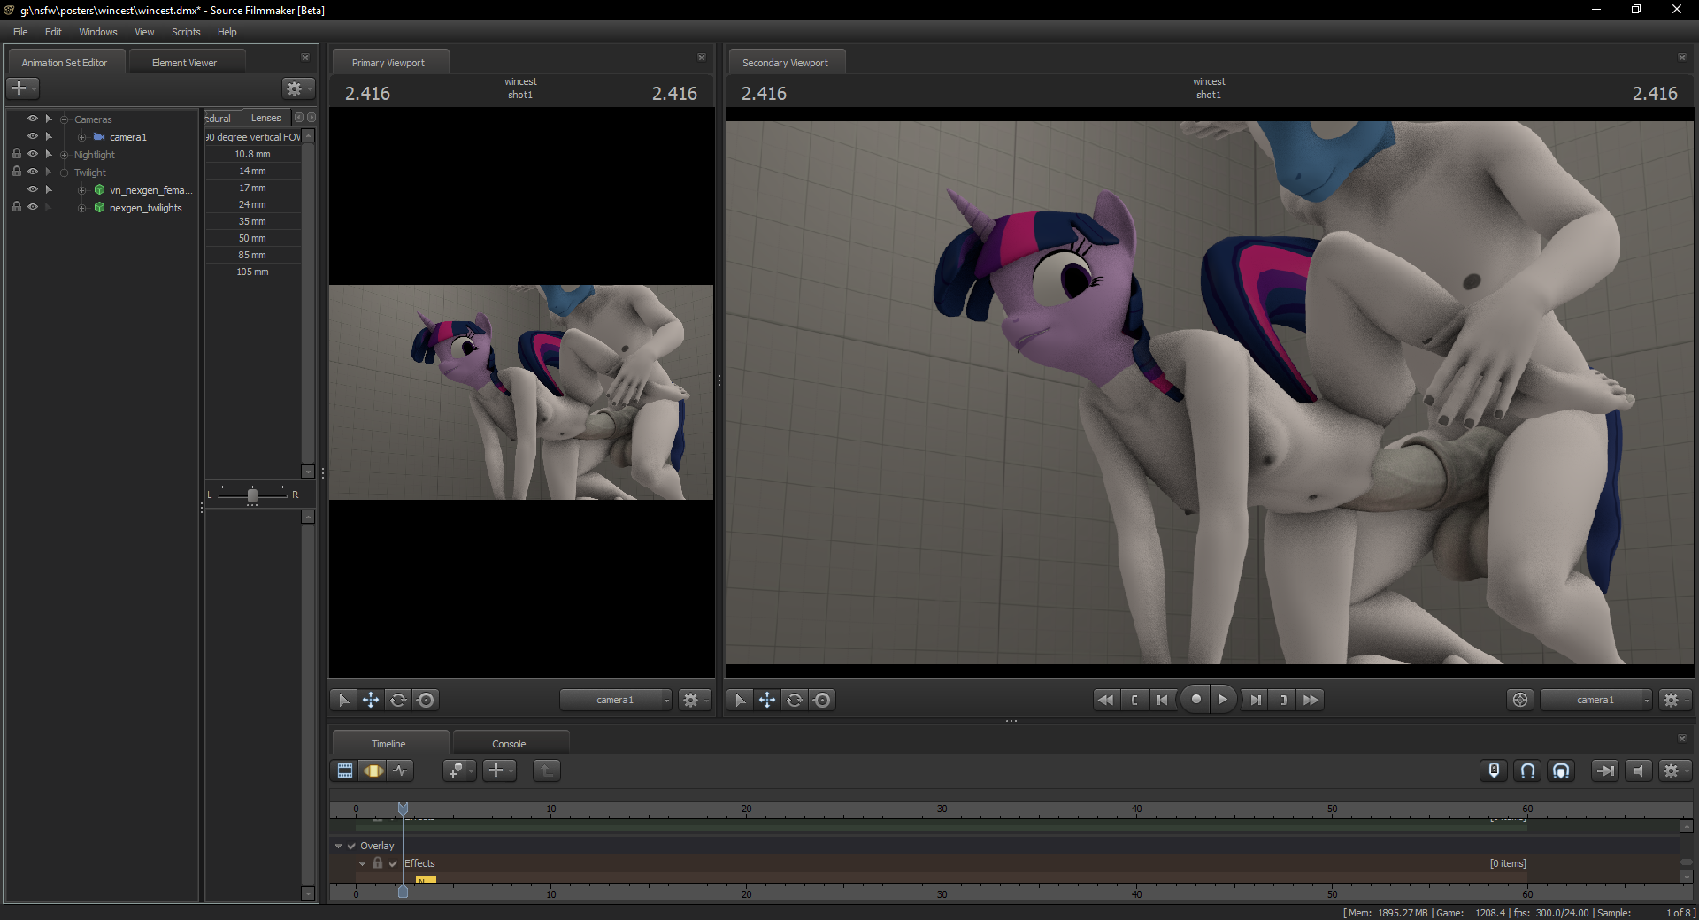1699x920 pixels.
Task: Collapse the Overlay track group
Action: pyautogui.click(x=338, y=846)
